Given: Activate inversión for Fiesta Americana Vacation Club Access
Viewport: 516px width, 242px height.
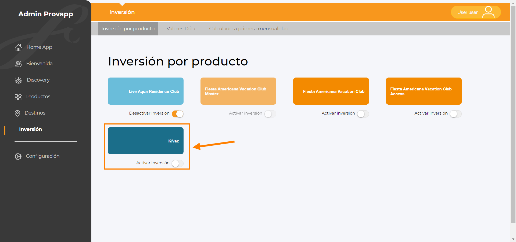Looking at the screenshot, I should click(456, 114).
